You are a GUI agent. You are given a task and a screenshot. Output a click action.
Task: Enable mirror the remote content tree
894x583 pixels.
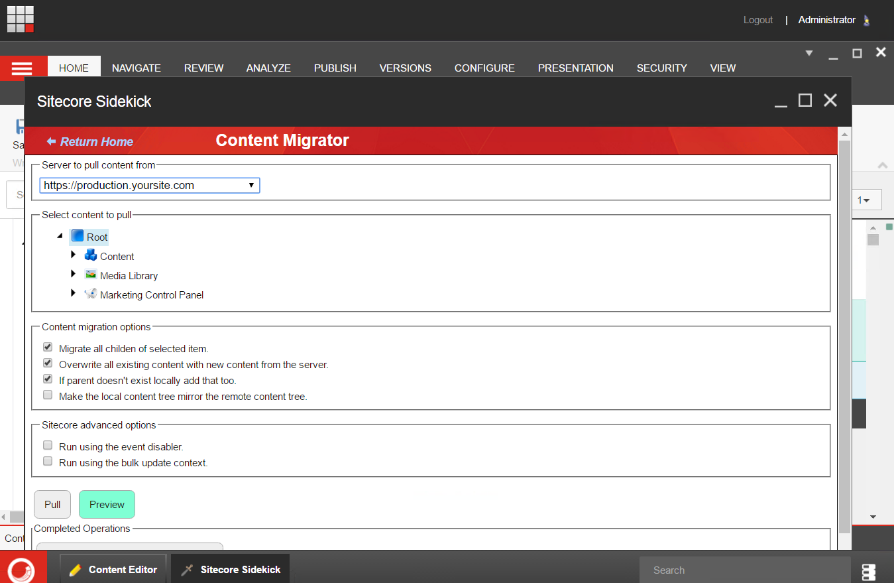point(48,395)
